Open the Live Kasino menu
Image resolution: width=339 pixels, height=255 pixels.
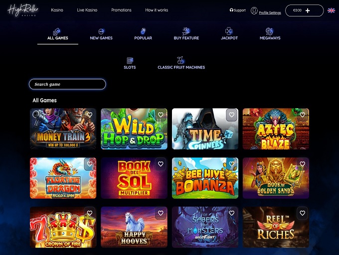87,10
